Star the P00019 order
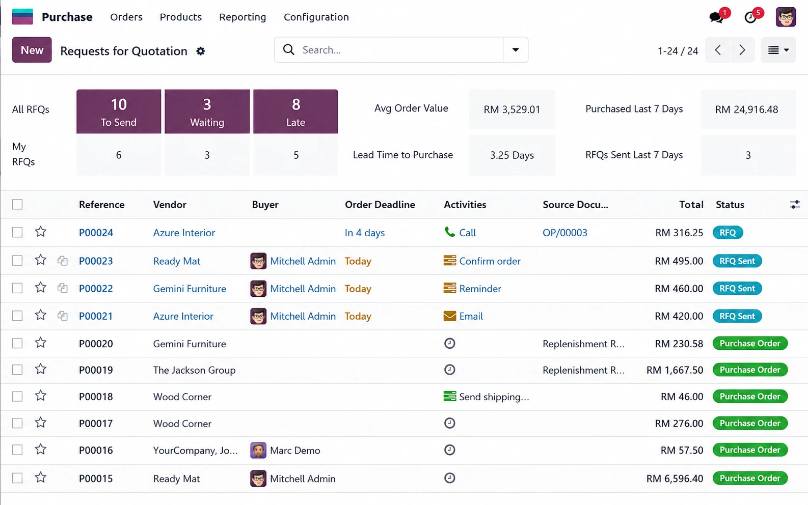The height and width of the screenshot is (505, 808). [41, 369]
